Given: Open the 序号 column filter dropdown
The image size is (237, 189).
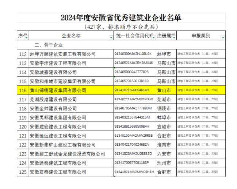Looking at the screenshot, I should [x=26, y=37].
